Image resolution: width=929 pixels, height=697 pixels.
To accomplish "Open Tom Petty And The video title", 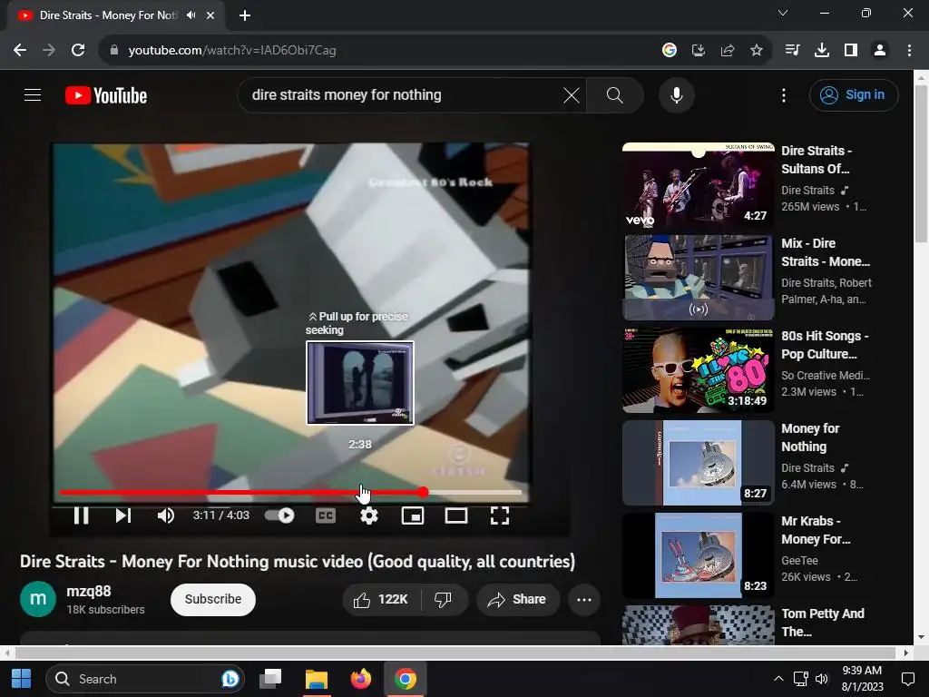I will (x=822, y=623).
